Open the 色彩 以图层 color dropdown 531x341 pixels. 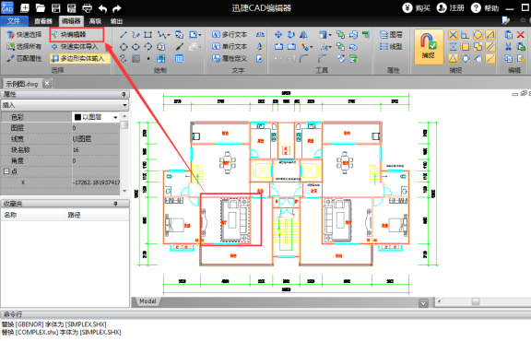click(96, 117)
